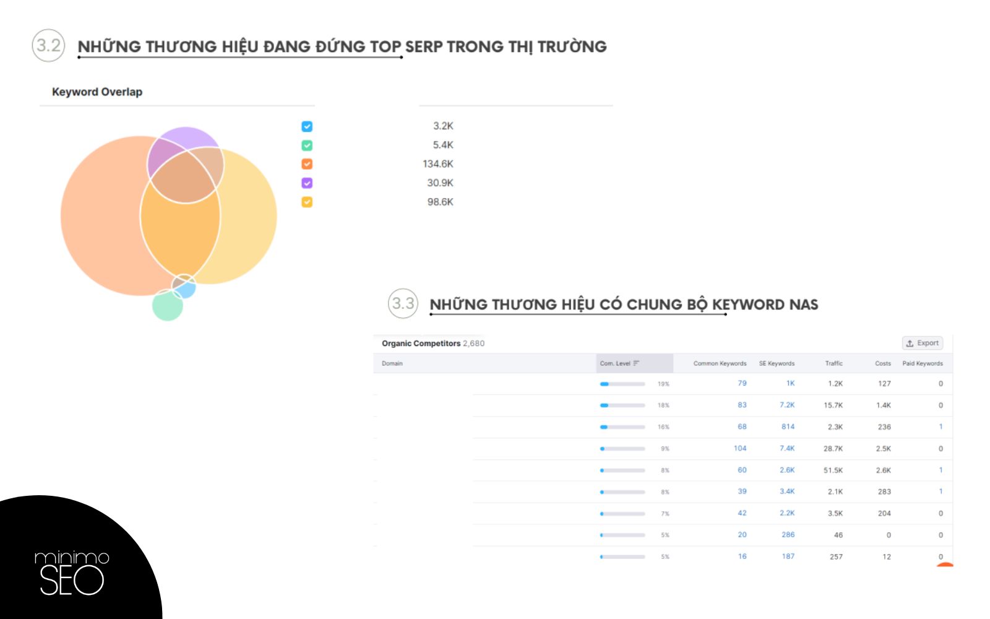Open the 2.2K SE keywords link
The height and width of the screenshot is (619, 990).
[x=787, y=513]
